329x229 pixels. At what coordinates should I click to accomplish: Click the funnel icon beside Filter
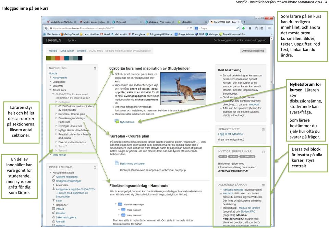pos(53,201)
